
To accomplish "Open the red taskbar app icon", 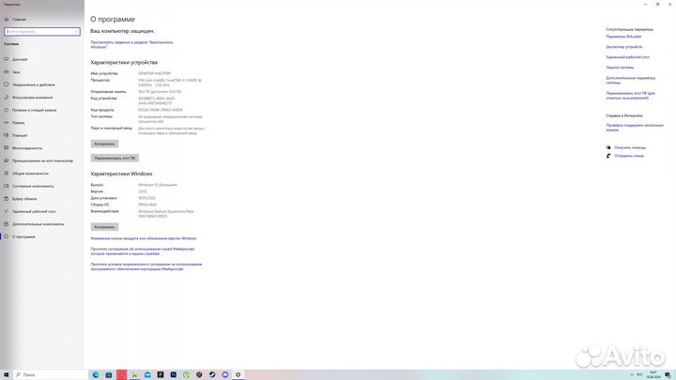I will coord(121,374).
